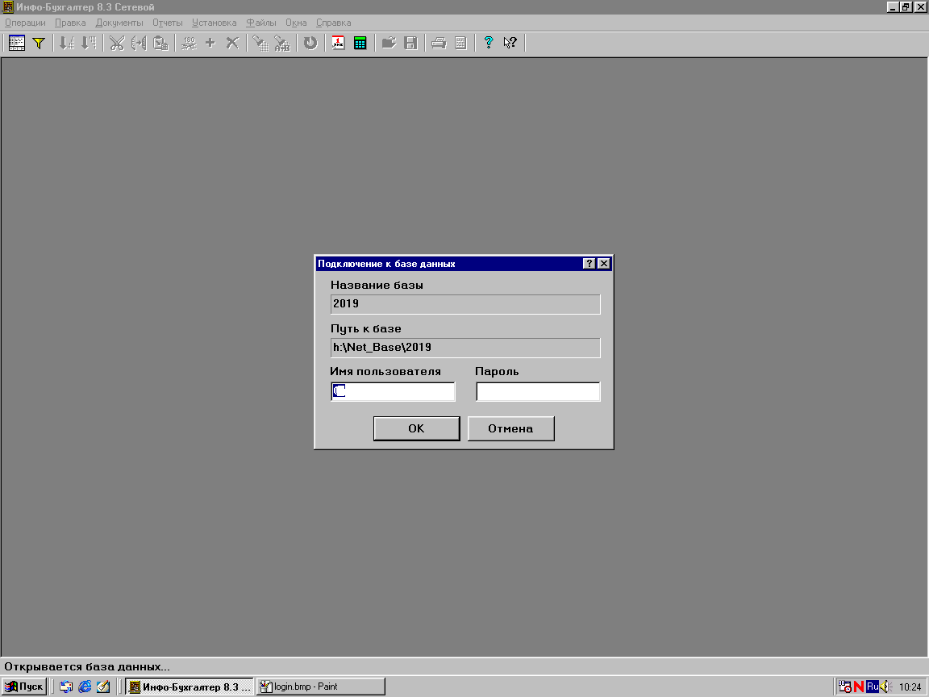The height and width of the screenshot is (697, 929).
Task: Open the green calculator icon
Action: coord(360,44)
